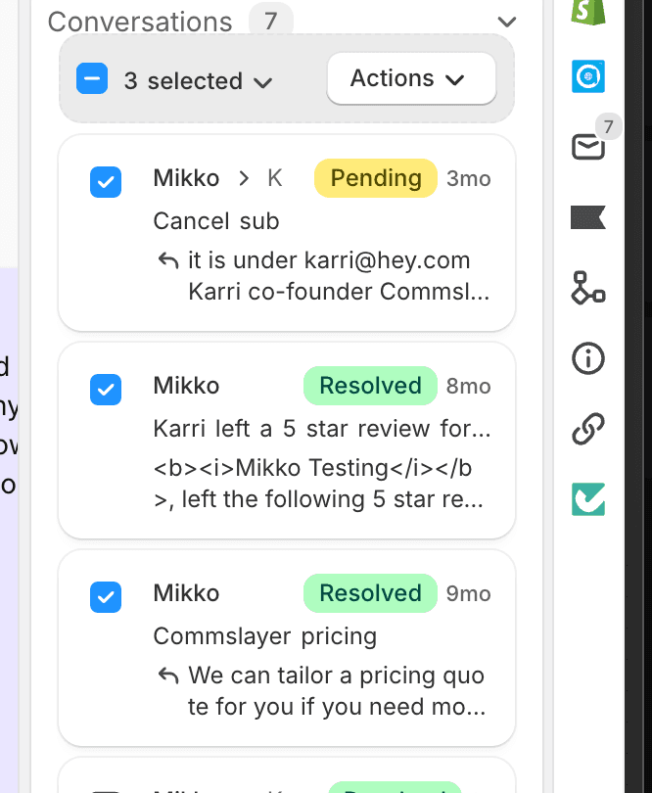Toggle the select-all conversations checkbox

click(92, 79)
